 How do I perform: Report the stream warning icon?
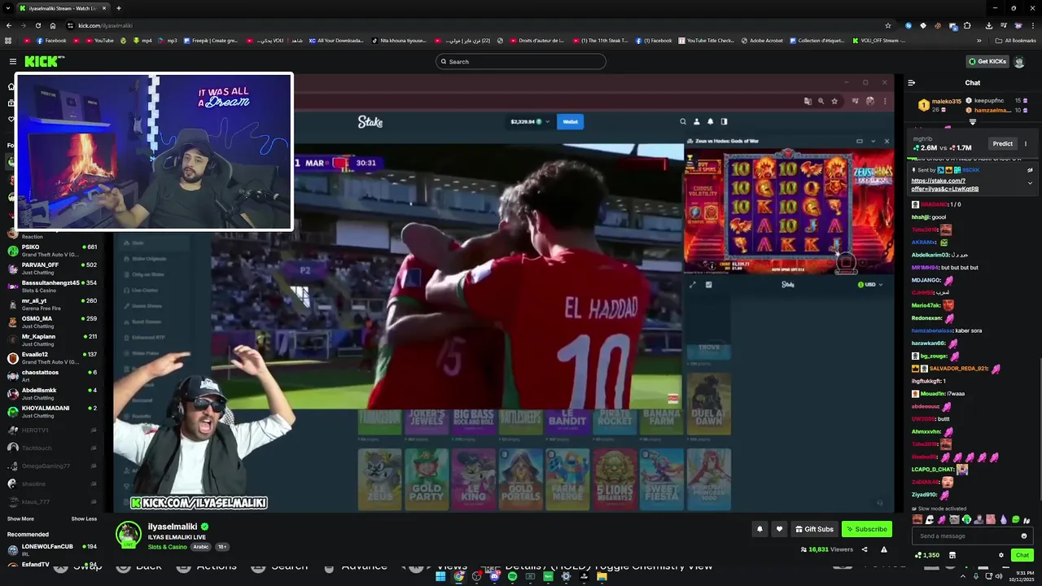(884, 549)
